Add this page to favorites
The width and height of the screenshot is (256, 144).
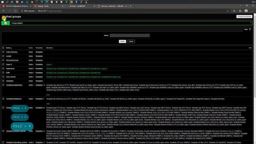[x=228, y=11]
